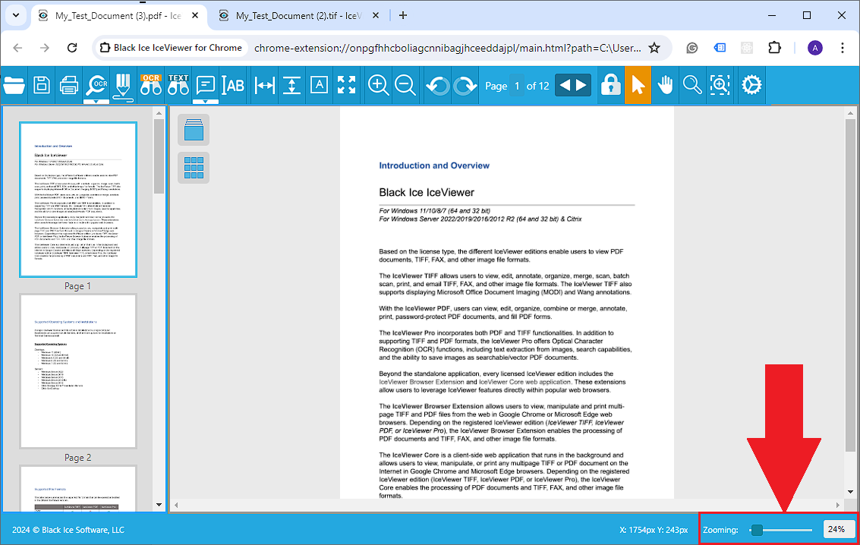
Task: Select the Page 1 thumbnail
Action: tap(78, 200)
